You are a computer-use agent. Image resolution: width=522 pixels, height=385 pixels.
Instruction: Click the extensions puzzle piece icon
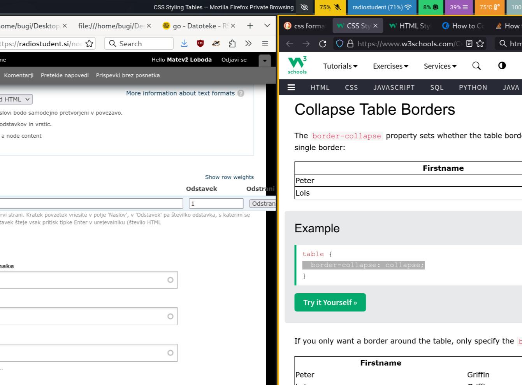[x=232, y=44]
